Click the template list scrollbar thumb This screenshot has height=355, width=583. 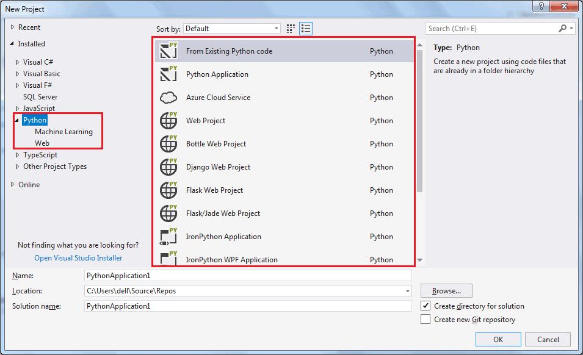[420, 121]
